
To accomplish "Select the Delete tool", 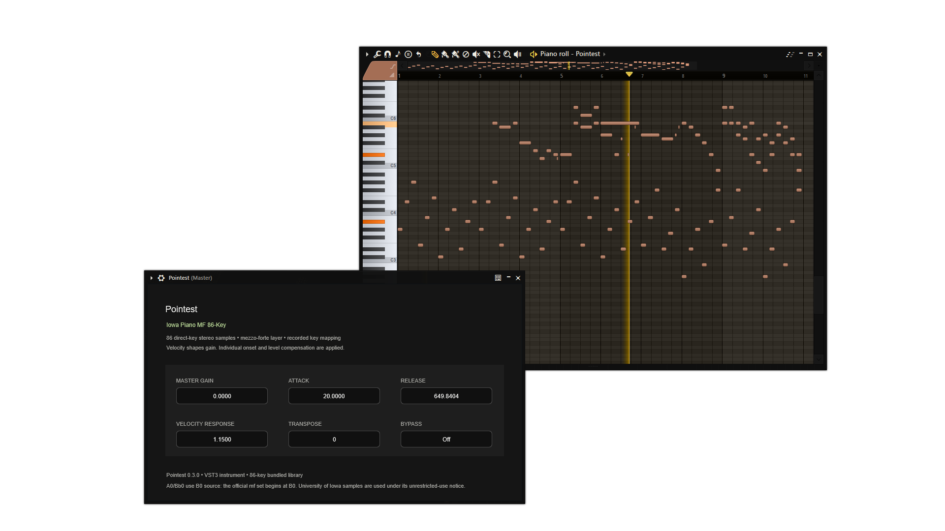I will coord(466,54).
